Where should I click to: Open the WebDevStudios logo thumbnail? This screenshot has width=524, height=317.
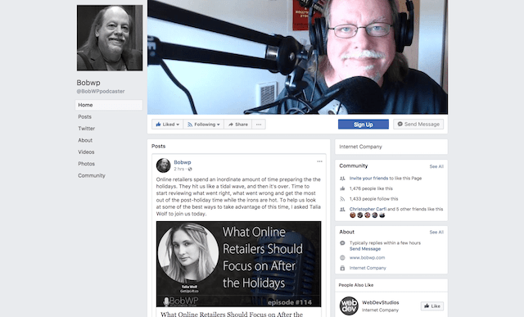[x=349, y=306]
